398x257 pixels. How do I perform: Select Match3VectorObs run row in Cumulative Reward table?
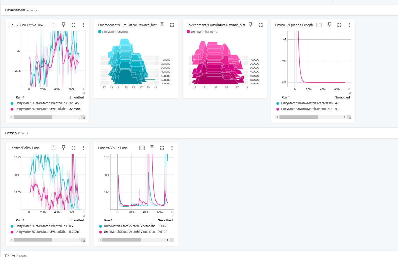point(47,103)
